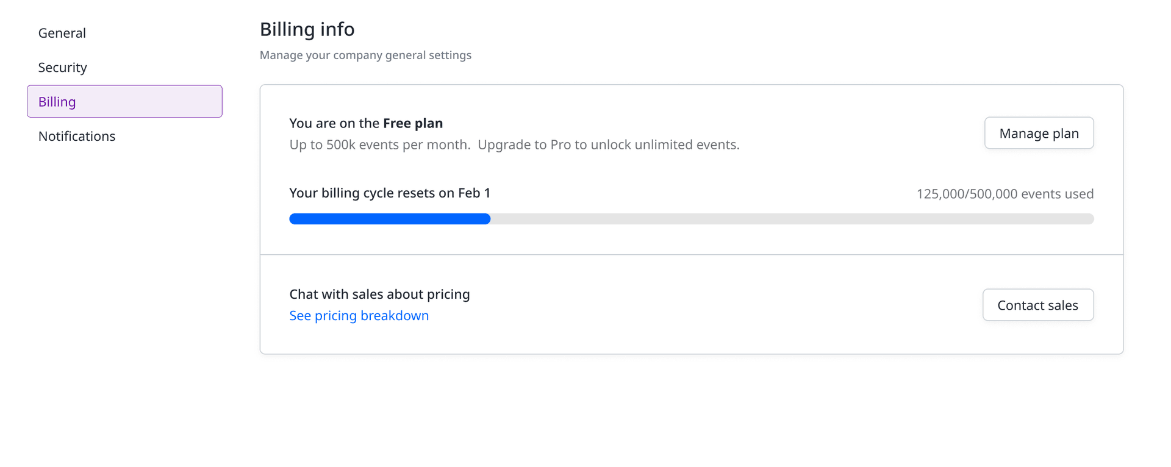The height and width of the screenshot is (467, 1171).
Task: Click the word Pro in the upgrade message
Action: pos(560,144)
